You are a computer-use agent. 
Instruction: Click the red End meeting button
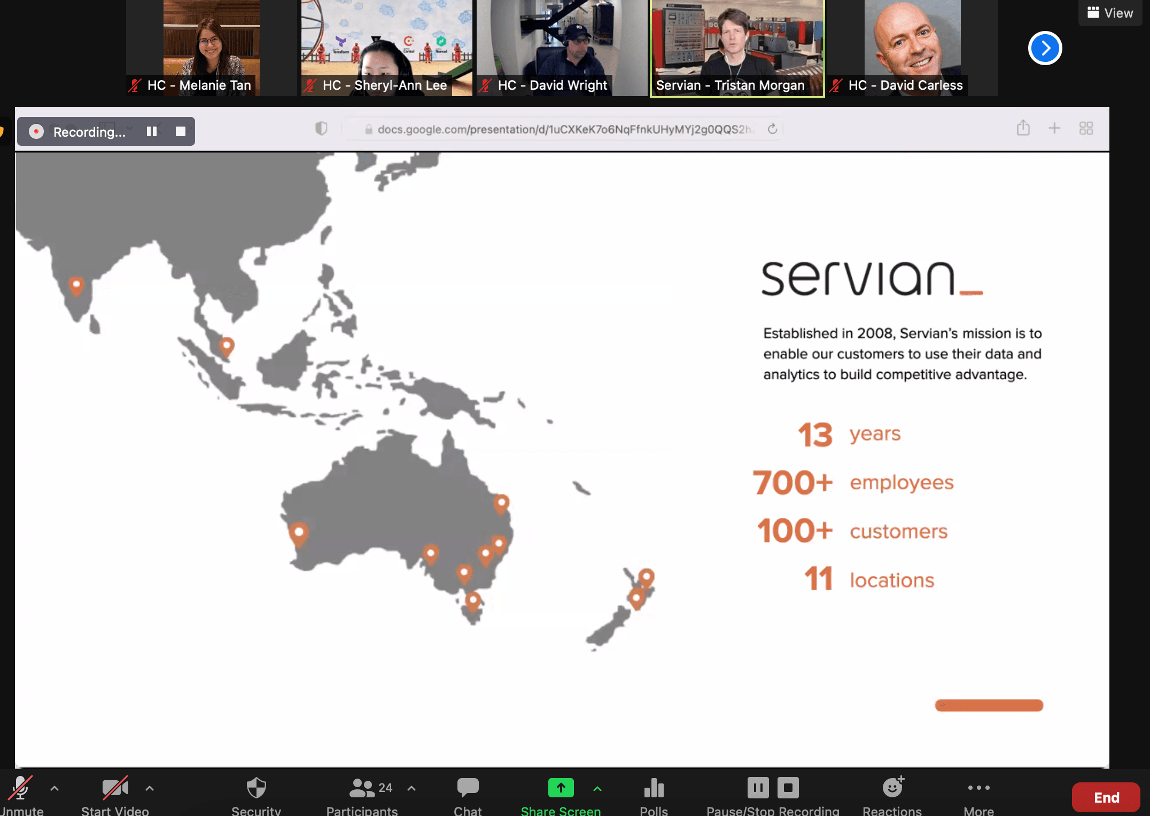(1106, 797)
